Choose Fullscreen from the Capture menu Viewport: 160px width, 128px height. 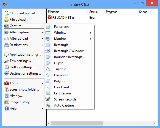click(x=69, y=27)
